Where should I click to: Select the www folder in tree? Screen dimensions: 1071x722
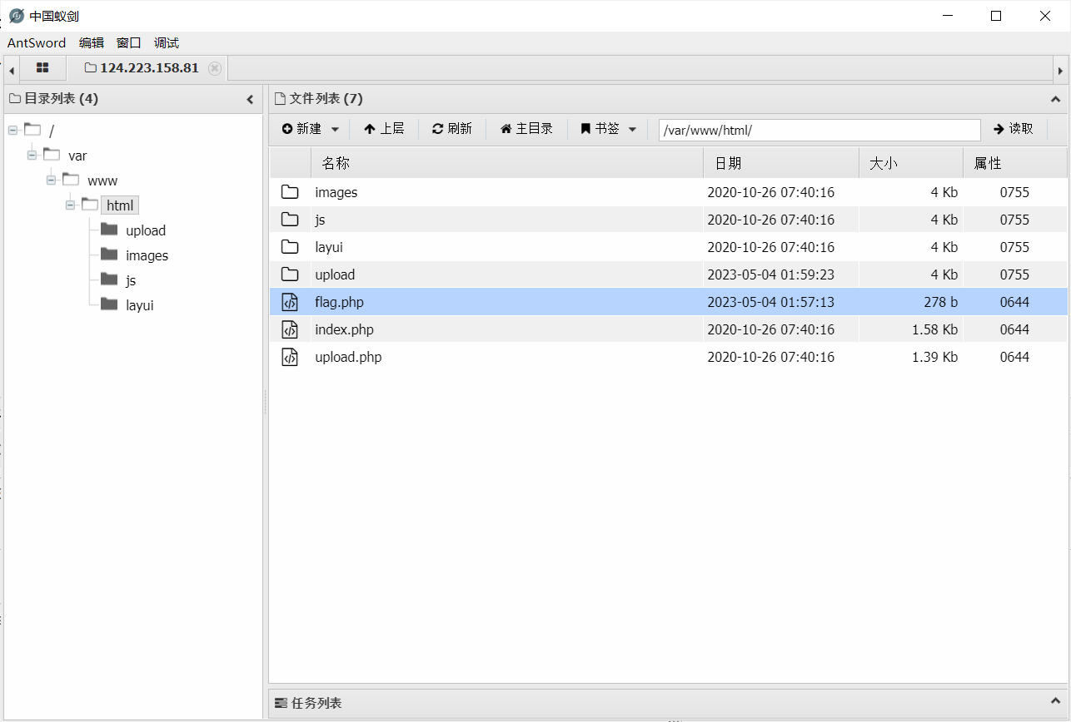pos(102,180)
